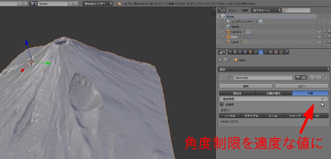Screen dimensions: 331x159
Task: Open the Particles properties tab icon
Action: pos(281,52)
